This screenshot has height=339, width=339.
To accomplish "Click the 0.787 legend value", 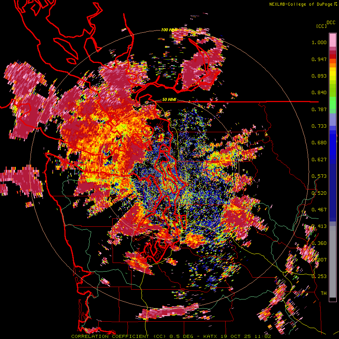I will (x=319, y=109).
